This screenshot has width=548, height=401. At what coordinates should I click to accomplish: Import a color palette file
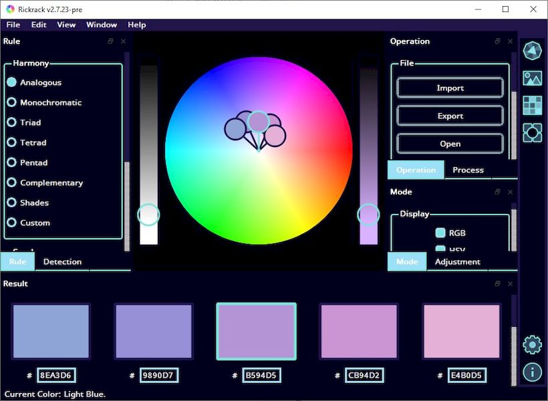[x=449, y=88]
